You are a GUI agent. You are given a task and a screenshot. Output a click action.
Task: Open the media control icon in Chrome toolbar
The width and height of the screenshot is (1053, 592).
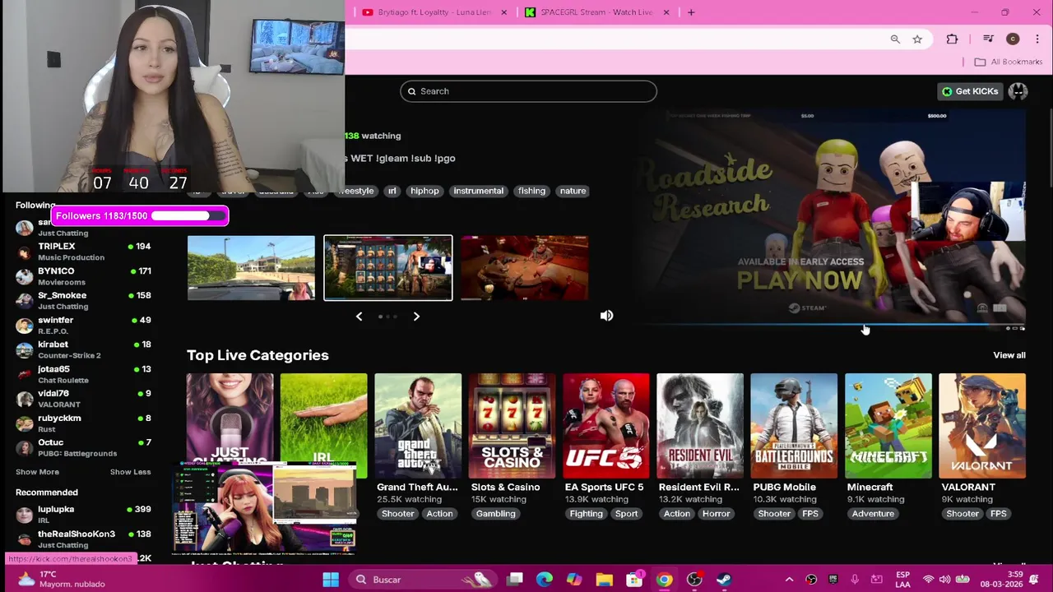pos(989,39)
